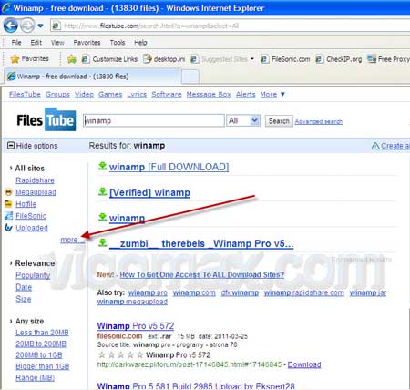Expand the All sites filter
410x390 pixels.
[27, 169]
